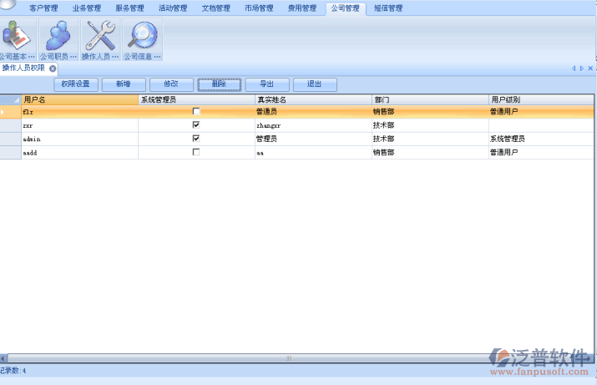Viewport: 597px width, 385px height.
Task: Select the row header for flr
Action: tap(11, 112)
